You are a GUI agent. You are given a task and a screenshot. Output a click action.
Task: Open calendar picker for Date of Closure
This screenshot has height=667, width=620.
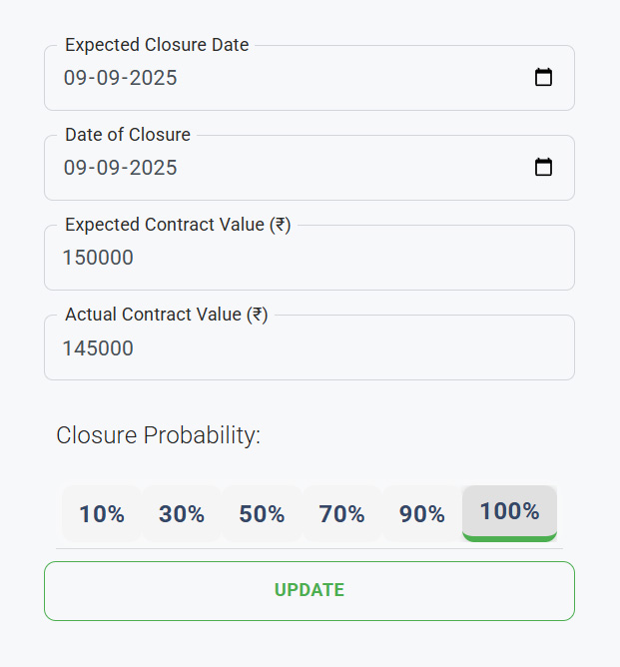pyautogui.click(x=543, y=168)
